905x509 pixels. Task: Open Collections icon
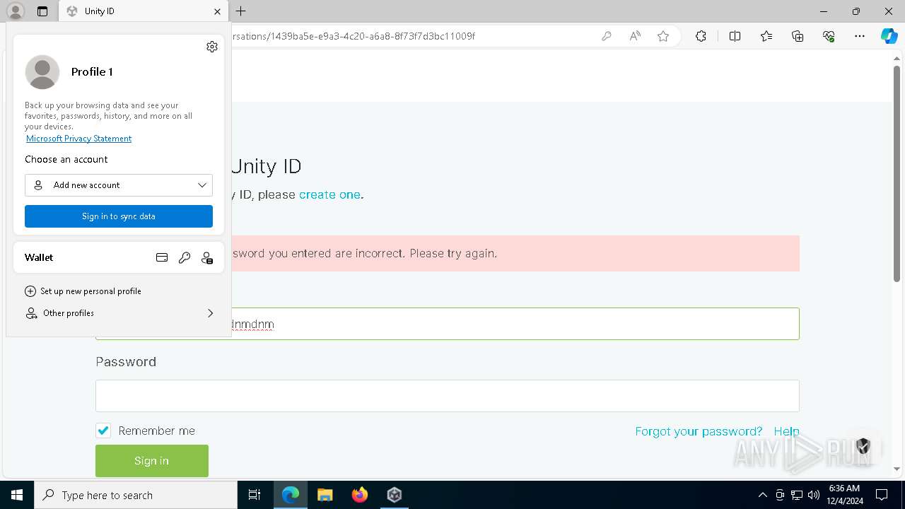(x=798, y=36)
